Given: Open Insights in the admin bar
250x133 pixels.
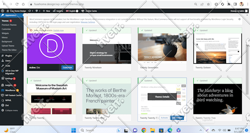Looking at the screenshot, I should coord(58,11).
